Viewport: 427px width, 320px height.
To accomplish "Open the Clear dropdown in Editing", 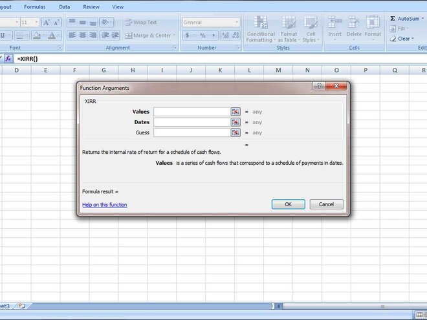I will tap(414, 39).
